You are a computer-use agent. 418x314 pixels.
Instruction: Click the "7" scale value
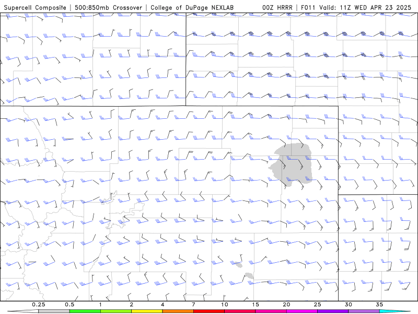click(193, 305)
